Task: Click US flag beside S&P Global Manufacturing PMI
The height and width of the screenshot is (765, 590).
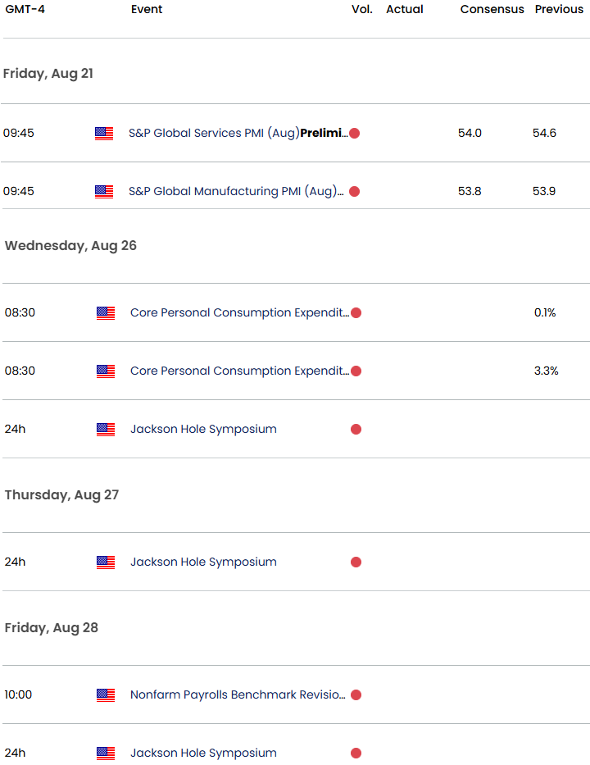Action: tap(104, 191)
